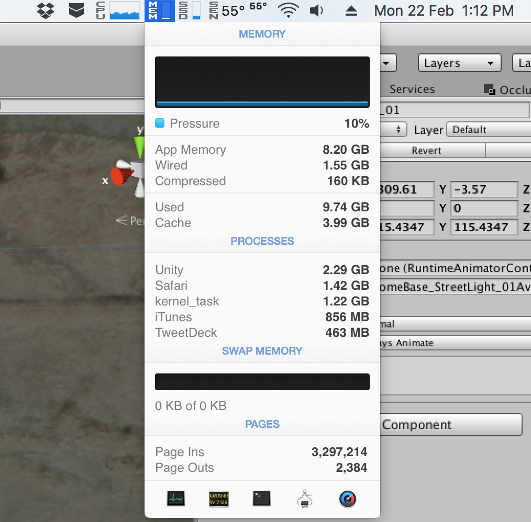531x522 pixels.
Task: Open the Dropbox menu bar icon
Action: [46, 10]
